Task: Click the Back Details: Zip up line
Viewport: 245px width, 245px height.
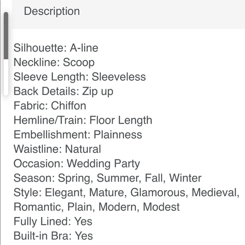Action: [x=63, y=91]
